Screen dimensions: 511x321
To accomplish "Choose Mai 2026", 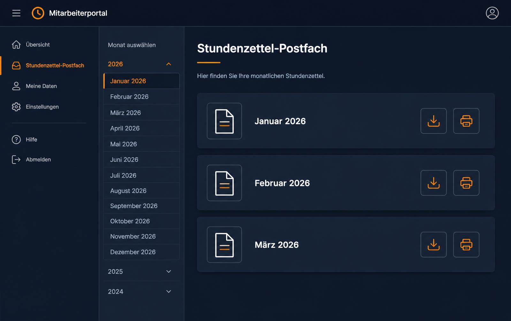I will click(141, 144).
